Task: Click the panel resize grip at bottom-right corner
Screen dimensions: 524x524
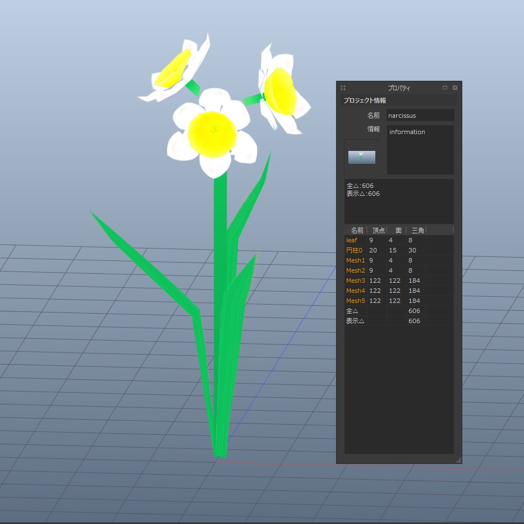Action: coord(458,460)
